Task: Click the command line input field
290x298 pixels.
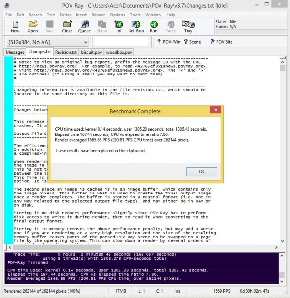Action: [122, 42]
